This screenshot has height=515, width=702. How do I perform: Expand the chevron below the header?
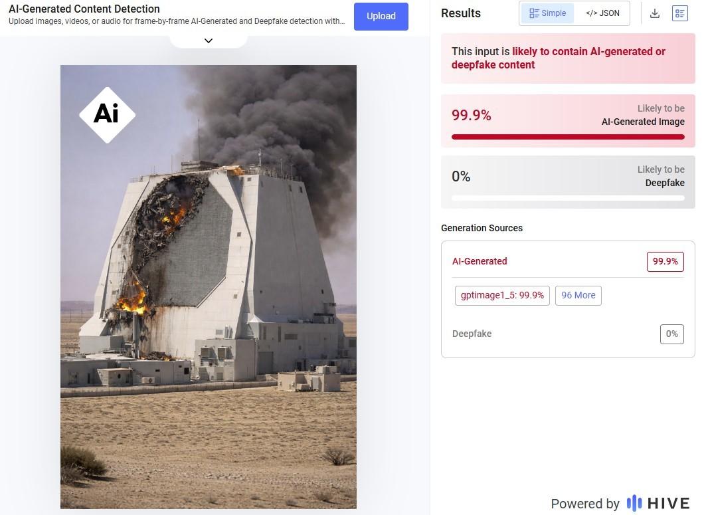point(209,41)
